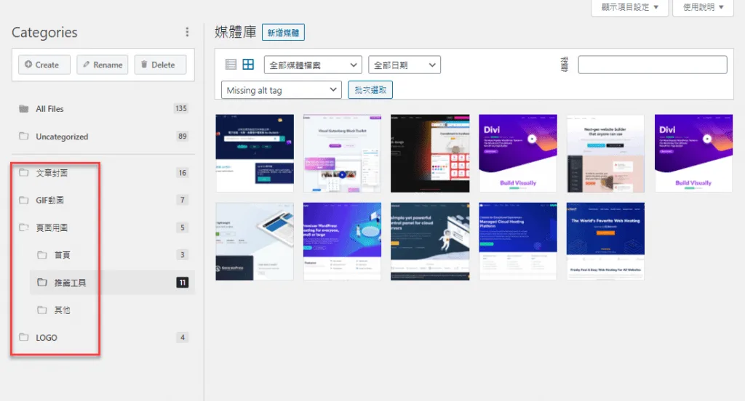Image resolution: width=745 pixels, height=401 pixels.
Task: Click the 新增媒體 add media button
Action: click(283, 33)
